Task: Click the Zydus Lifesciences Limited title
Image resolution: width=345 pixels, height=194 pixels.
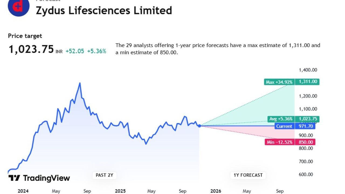Action: click(104, 11)
